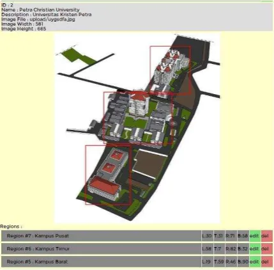This screenshot has width=274, height=270.
Task: Click the 'Image Width : 581' line
Action: point(22,24)
